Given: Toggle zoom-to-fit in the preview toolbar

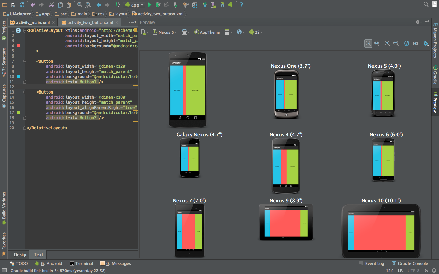Looking at the screenshot, I should [368, 43].
